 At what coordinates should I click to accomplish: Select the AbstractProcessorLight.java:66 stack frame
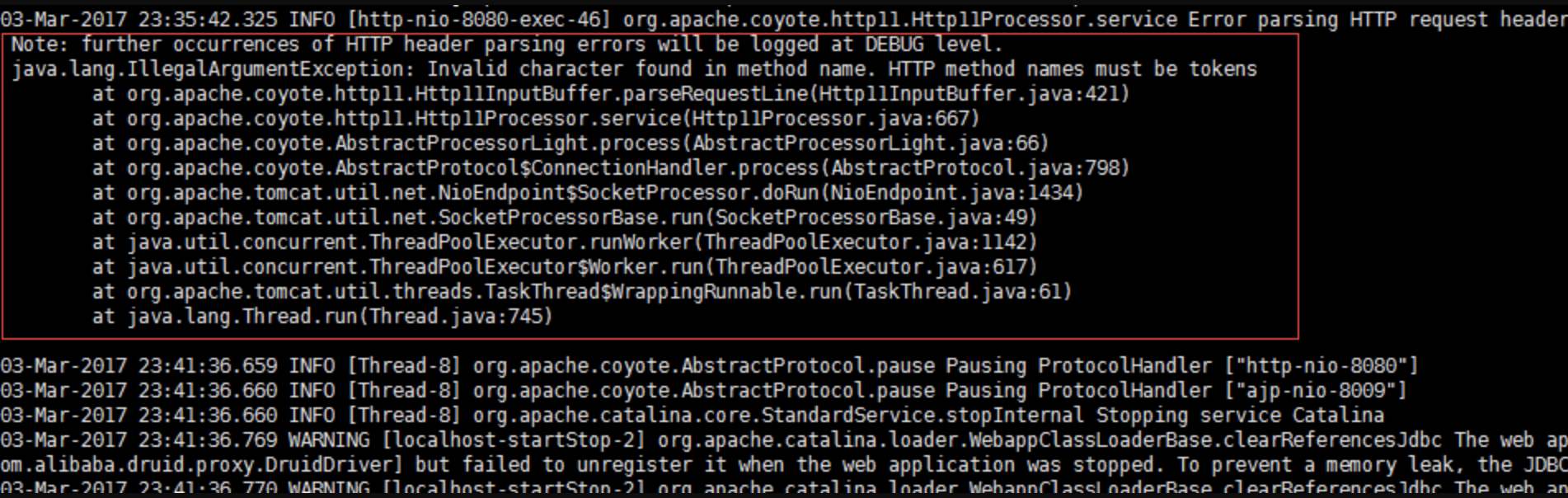click(x=570, y=143)
